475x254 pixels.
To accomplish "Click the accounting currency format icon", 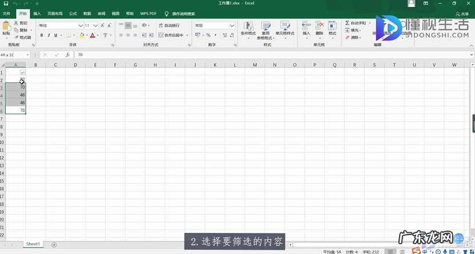I will point(198,35).
